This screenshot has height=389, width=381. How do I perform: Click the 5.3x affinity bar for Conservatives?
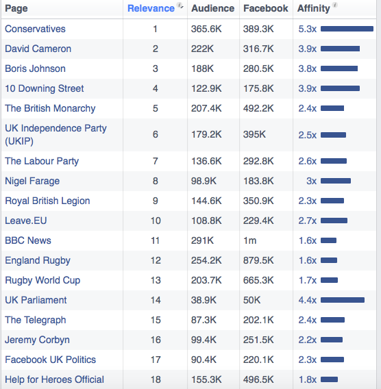[x=347, y=29]
